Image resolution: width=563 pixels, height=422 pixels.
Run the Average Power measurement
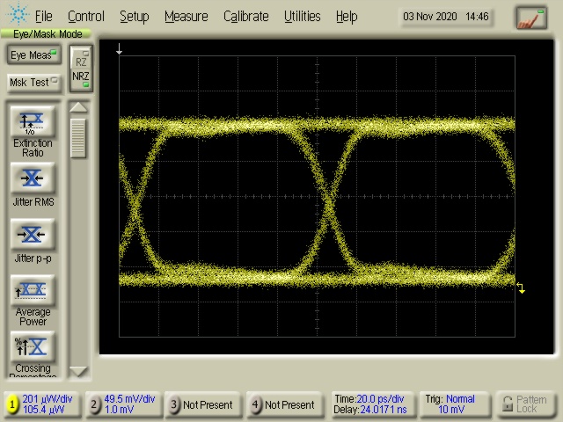coord(33,290)
